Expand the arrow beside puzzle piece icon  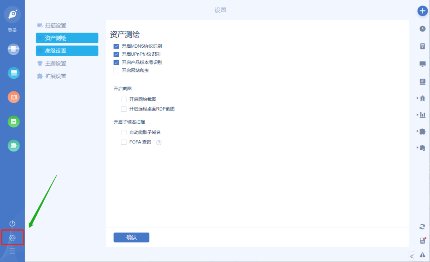click(417, 132)
